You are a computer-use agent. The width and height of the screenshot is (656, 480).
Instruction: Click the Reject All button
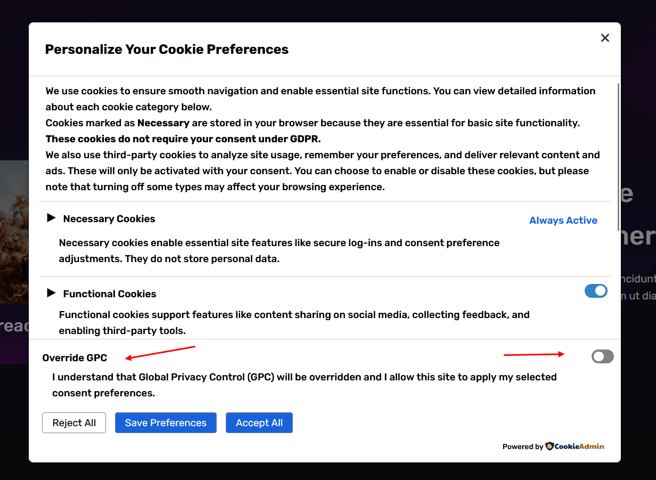tap(74, 423)
